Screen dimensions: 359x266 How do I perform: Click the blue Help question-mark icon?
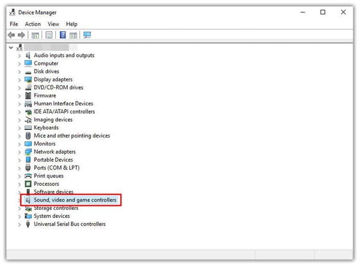63,35
